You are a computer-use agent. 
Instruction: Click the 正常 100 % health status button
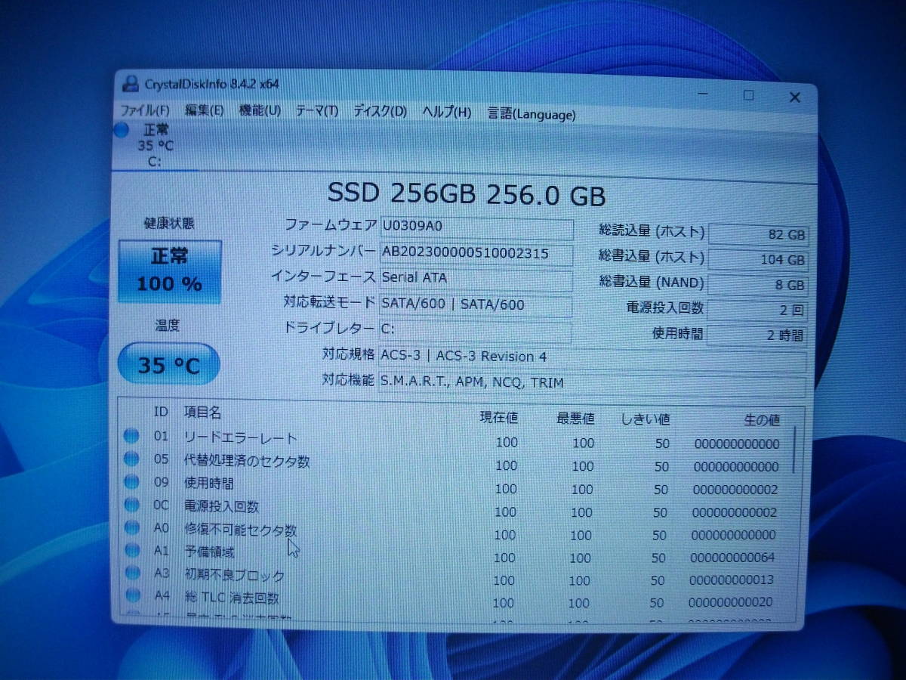click(x=170, y=270)
